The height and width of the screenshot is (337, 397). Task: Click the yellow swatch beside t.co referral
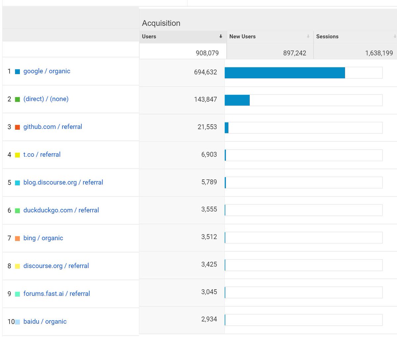pos(18,155)
